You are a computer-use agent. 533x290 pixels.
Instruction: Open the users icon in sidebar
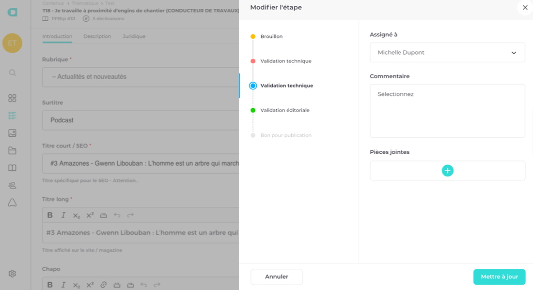click(13, 186)
